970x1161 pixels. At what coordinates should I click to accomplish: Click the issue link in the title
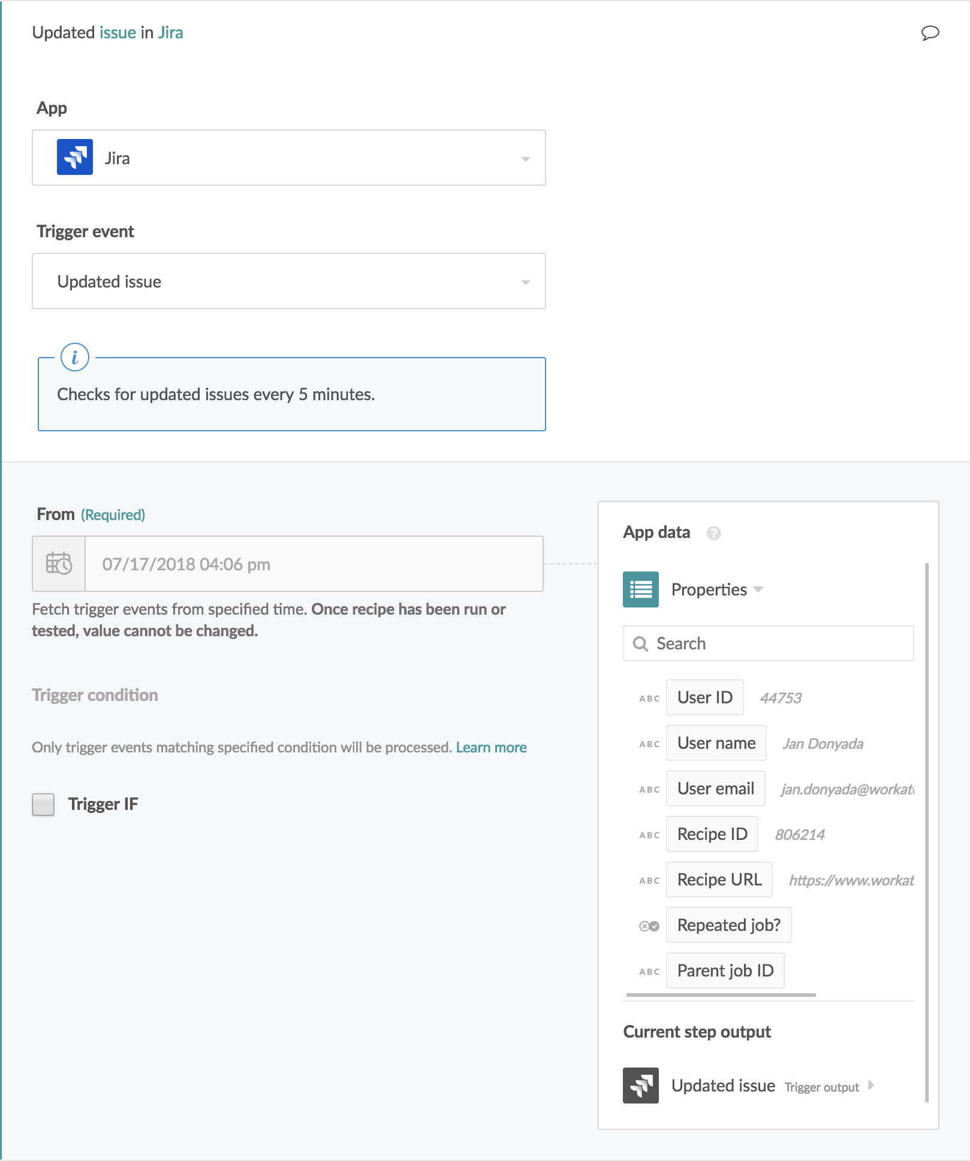pyautogui.click(x=118, y=32)
